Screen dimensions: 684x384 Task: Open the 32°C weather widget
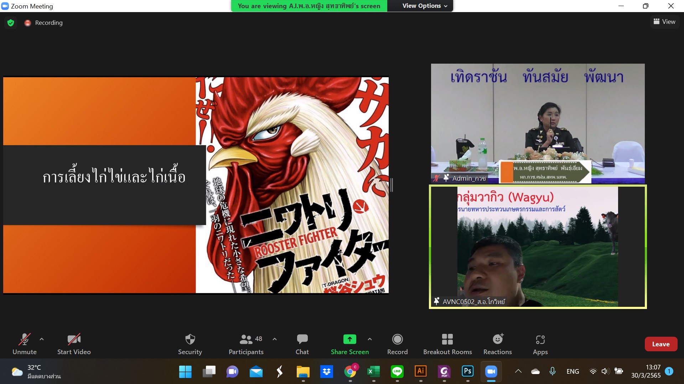click(x=36, y=372)
